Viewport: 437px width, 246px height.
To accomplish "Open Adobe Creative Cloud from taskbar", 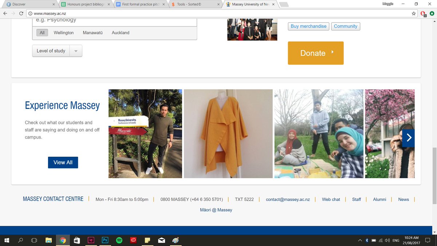I will tap(133, 241).
